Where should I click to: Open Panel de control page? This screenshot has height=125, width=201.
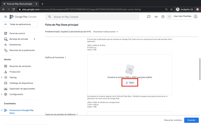click(x=17, y=33)
